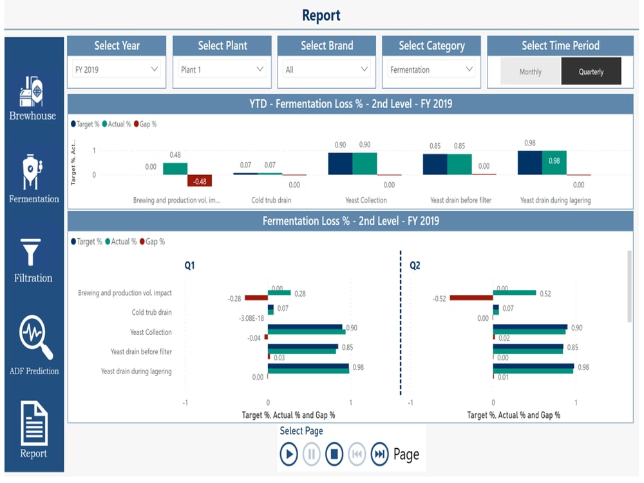Go to previous page
The height and width of the screenshot is (483, 644).
click(x=357, y=454)
